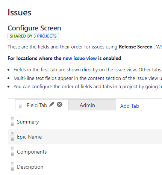Click the Issues page heading
The height and width of the screenshot is (175, 162).
tap(20, 12)
